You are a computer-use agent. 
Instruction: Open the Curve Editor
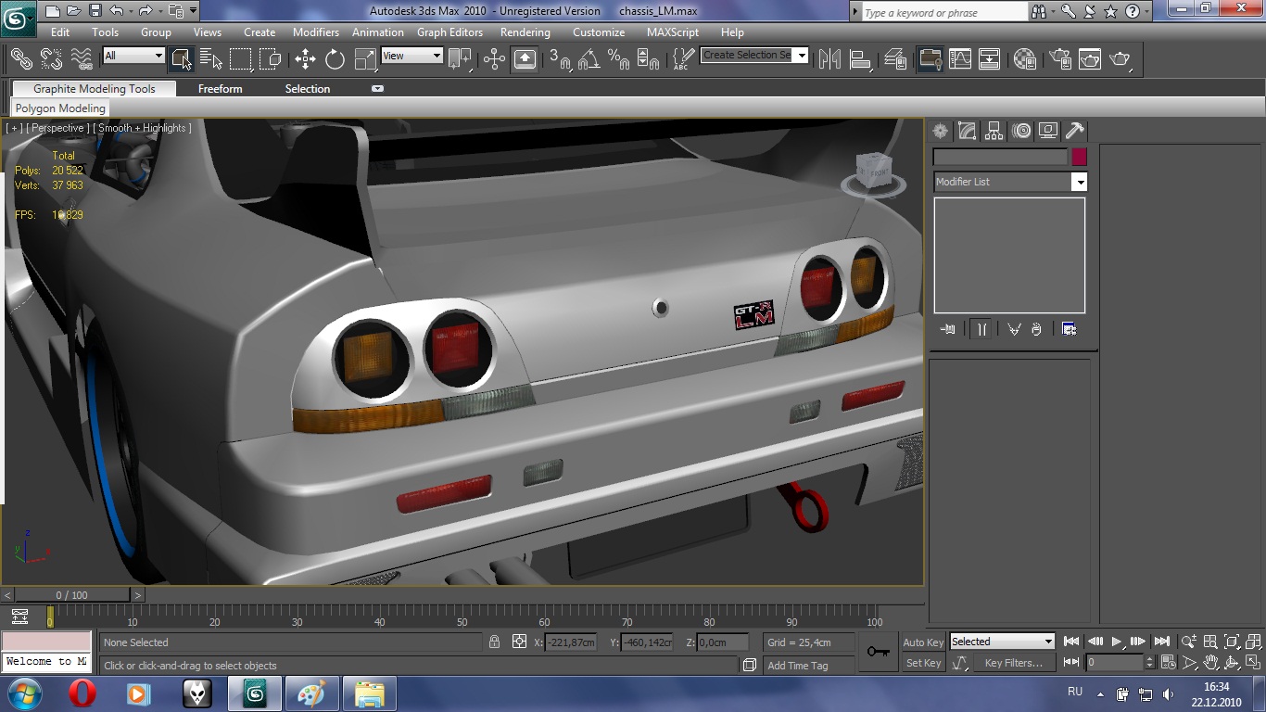coord(960,59)
